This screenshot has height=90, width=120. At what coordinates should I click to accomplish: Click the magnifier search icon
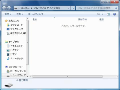tap(116, 8)
